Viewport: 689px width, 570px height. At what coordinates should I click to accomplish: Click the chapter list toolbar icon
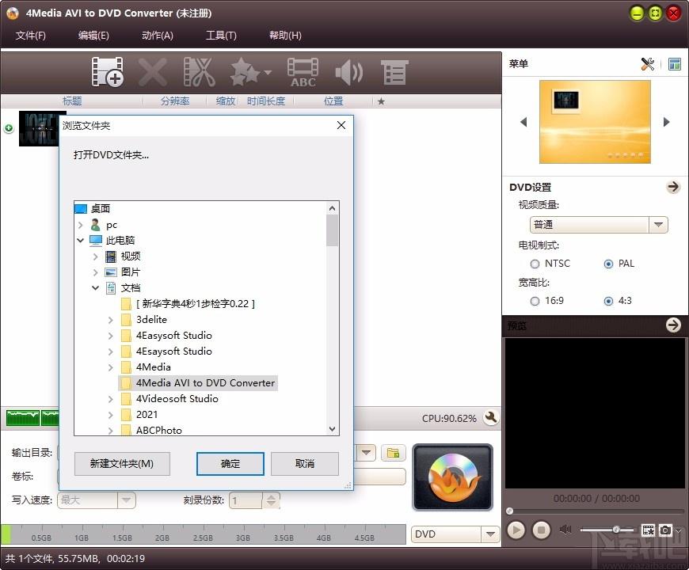[394, 73]
